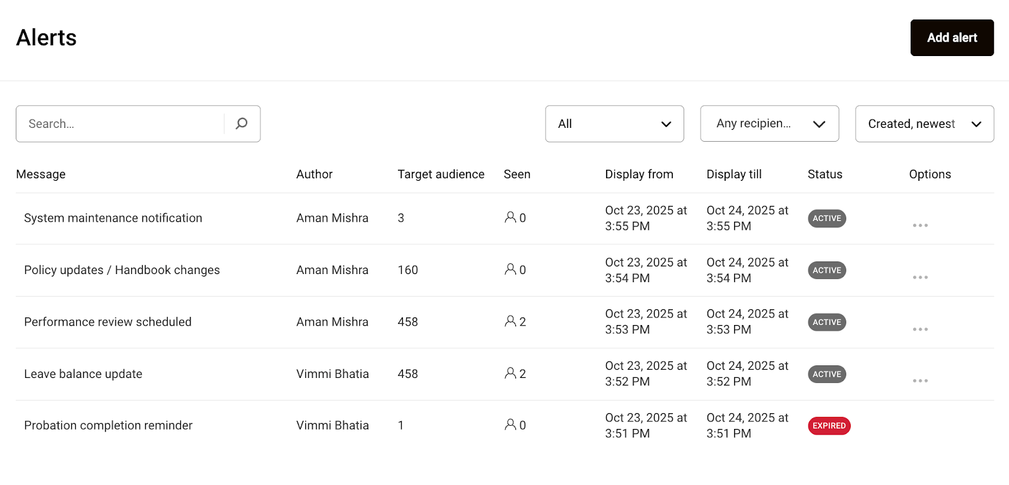Expand the All status filter dropdown
Viewport: 1009px width, 485px height.
[614, 123]
